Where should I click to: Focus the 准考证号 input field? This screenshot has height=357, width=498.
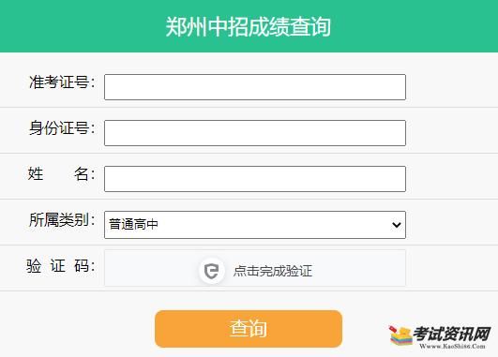pyautogui.click(x=255, y=87)
